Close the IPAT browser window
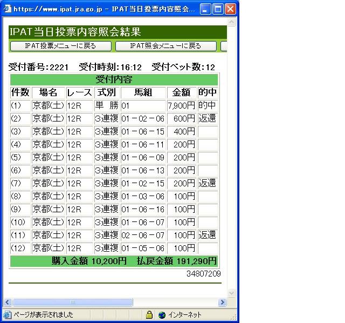345x323 pixels. (230, 9)
